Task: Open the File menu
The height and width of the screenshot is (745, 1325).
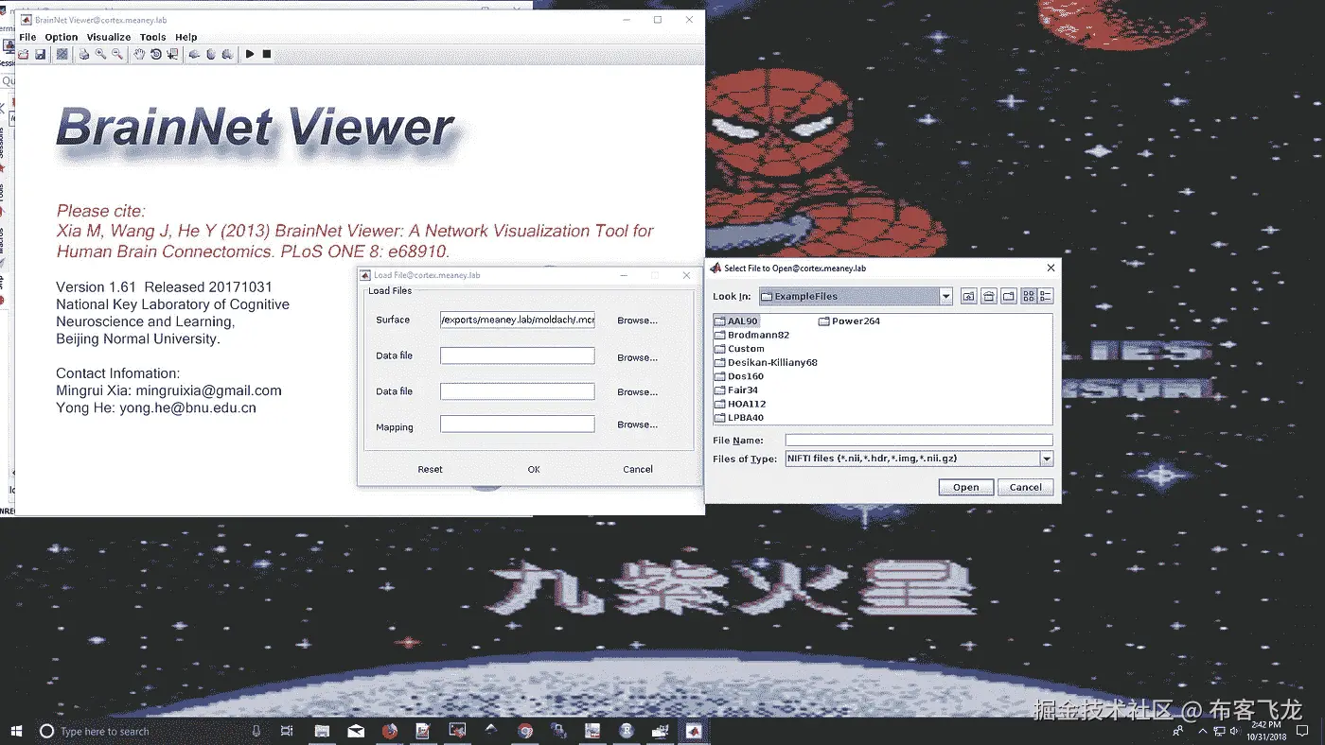Action: 27,38
